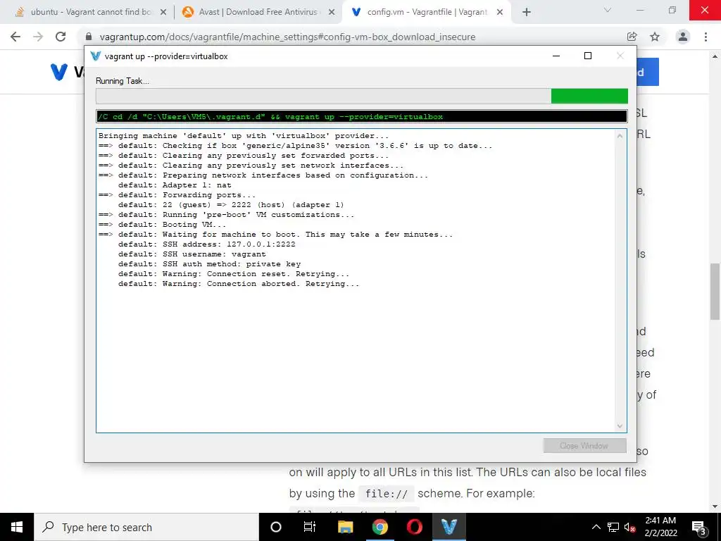Open Task View on taskbar
721x541 pixels.
pos(310,527)
